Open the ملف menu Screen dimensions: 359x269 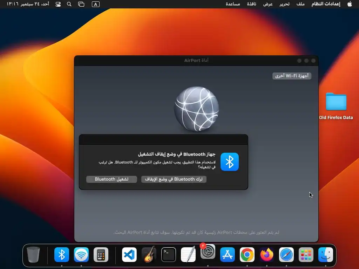tap(300, 4)
